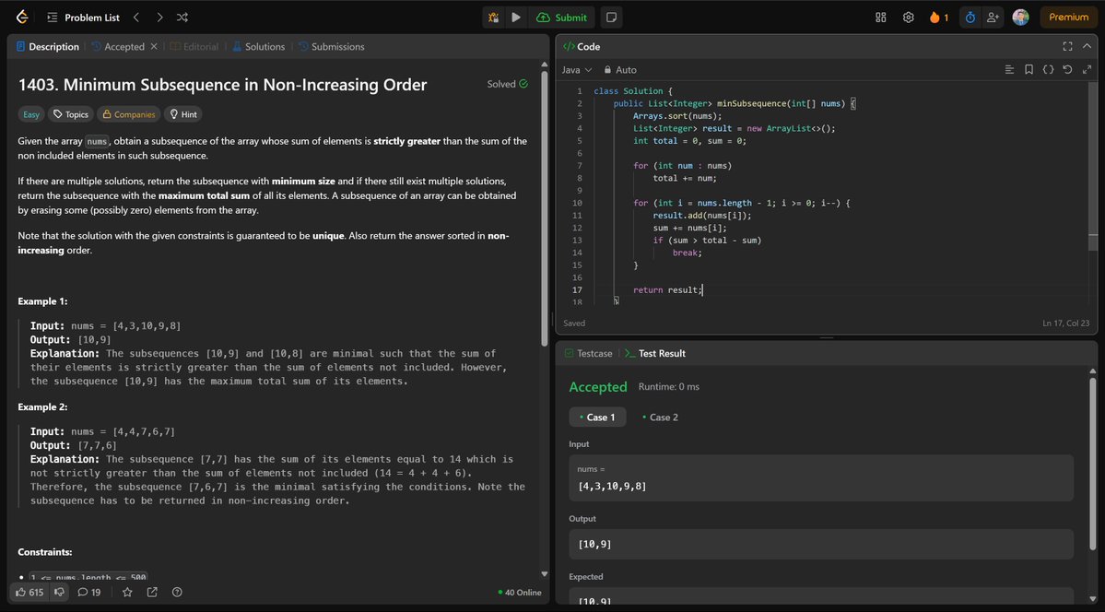The image size is (1105, 612).
Task: Click the Solved status indicator
Action: (x=508, y=84)
